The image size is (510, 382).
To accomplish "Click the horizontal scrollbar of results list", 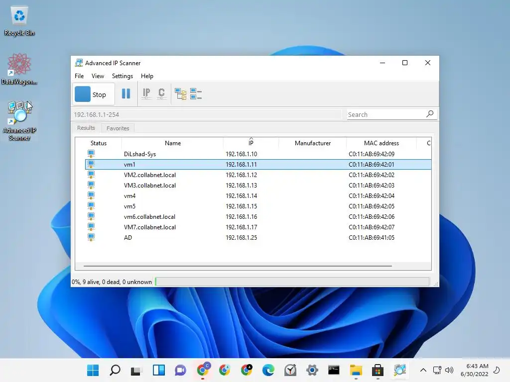I will [x=238, y=266].
